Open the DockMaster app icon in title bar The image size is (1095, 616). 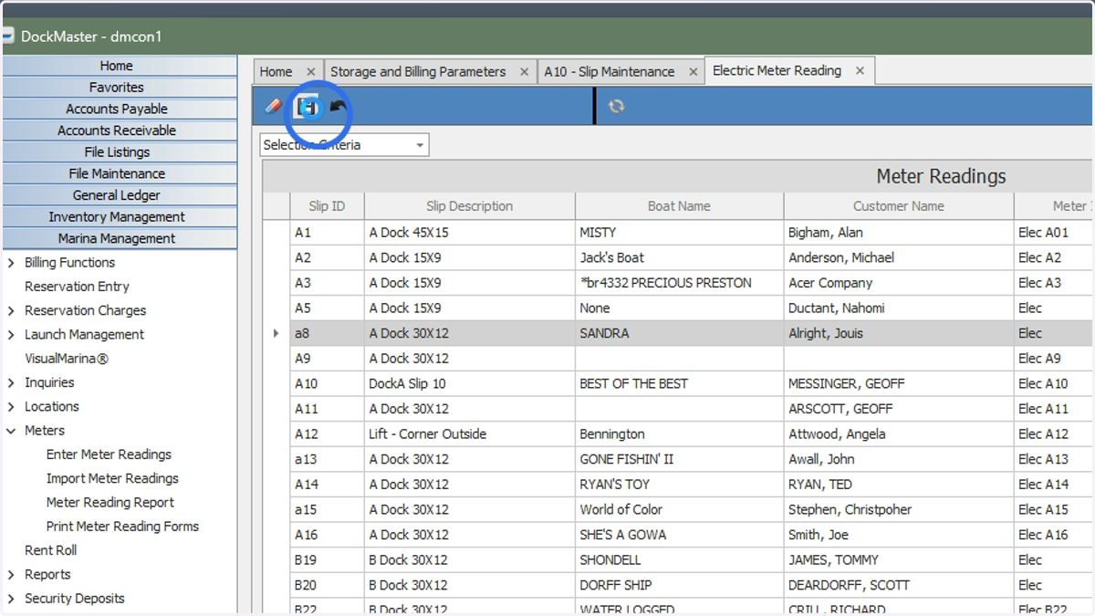pyautogui.click(x=8, y=37)
